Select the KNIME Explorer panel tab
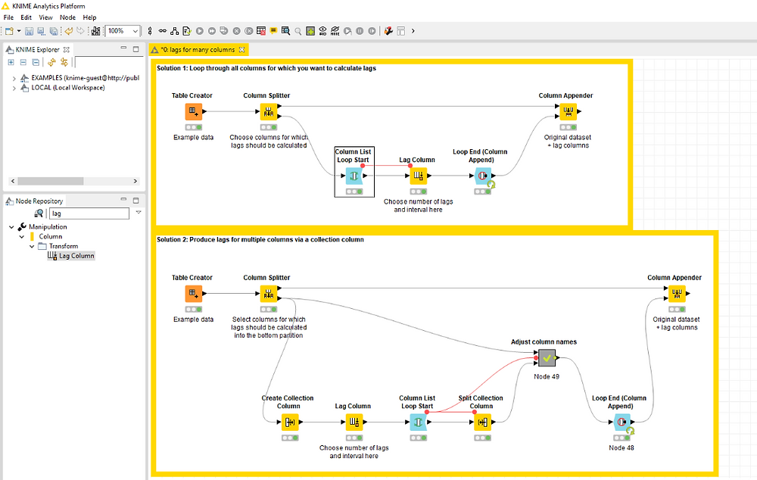The image size is (757, 480). coord(38,50)
